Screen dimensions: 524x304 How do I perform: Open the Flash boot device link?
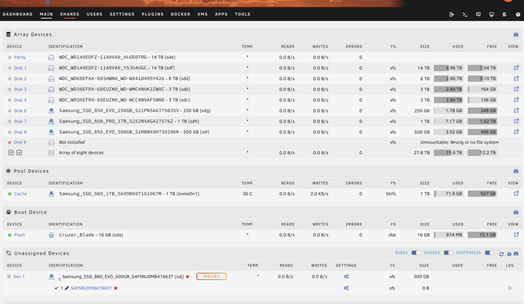[19, 235]
